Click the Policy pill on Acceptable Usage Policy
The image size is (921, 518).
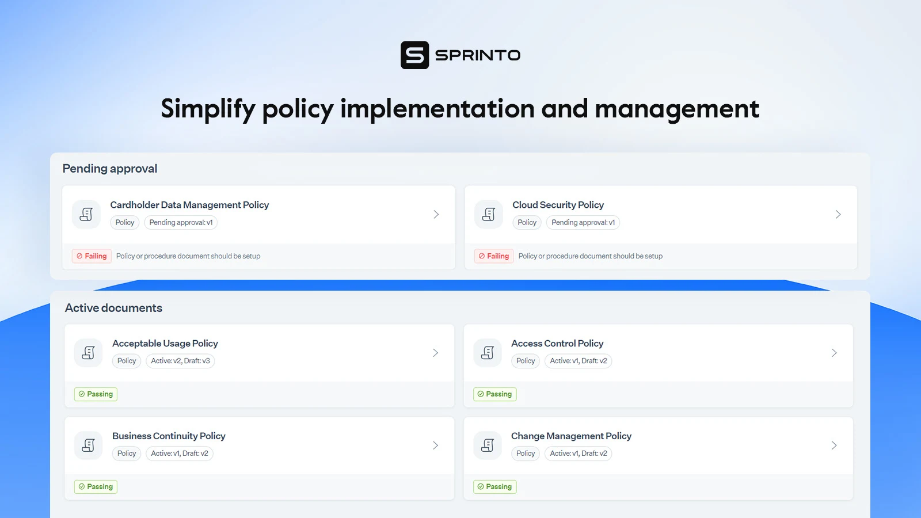tap(126, 361)
